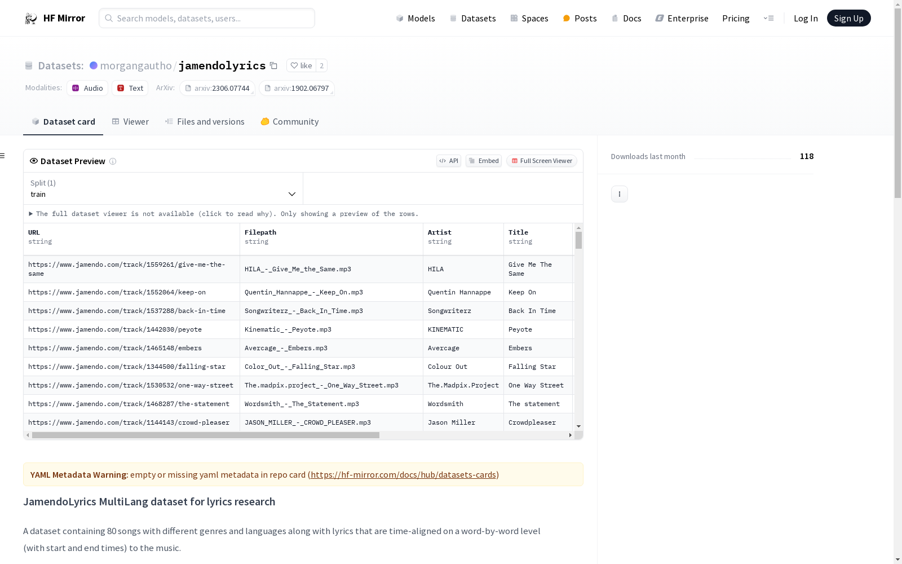Select the the-statement URL cell
This screenshot has height=564, width=902.
(x=131, y=404)
